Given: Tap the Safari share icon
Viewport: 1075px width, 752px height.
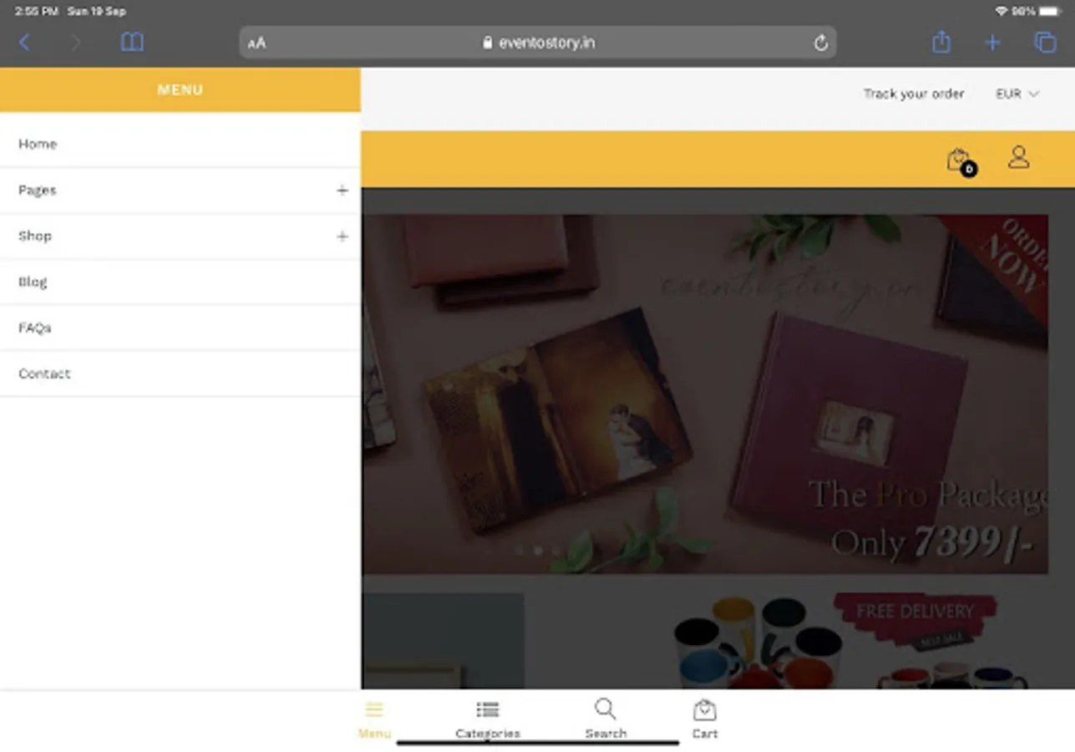Looking at the screenshot, I should (x=941, y=42).
